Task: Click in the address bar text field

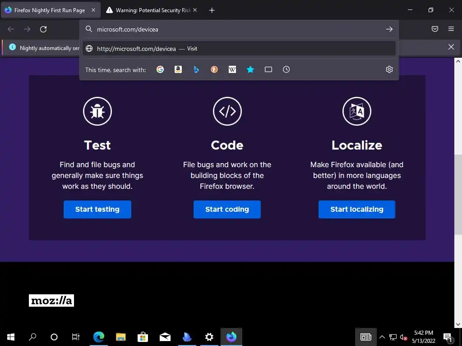Action: 239,29
